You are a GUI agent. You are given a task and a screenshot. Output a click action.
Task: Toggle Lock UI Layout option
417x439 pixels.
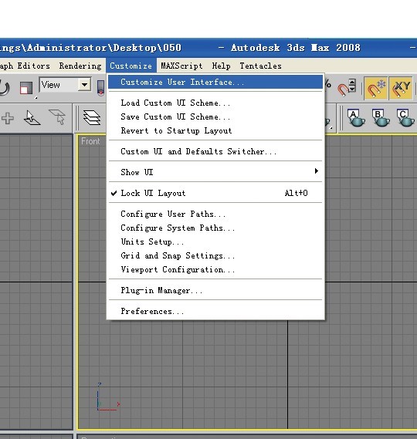(215, 193)
